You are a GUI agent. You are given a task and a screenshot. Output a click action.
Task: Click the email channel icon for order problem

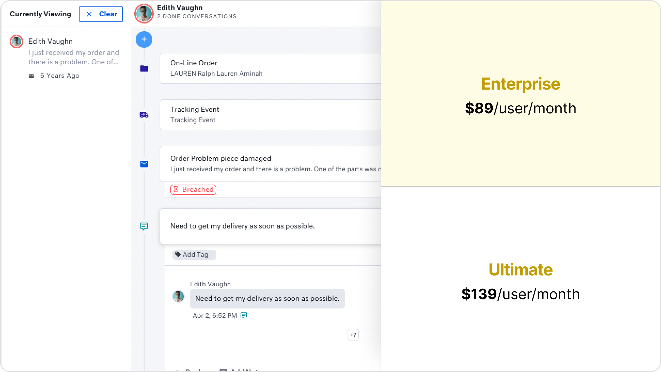click(144, 164)
